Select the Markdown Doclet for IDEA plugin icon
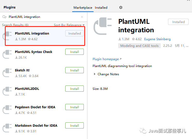The height and width of the screenshot is (139, 192). [7, 128]
